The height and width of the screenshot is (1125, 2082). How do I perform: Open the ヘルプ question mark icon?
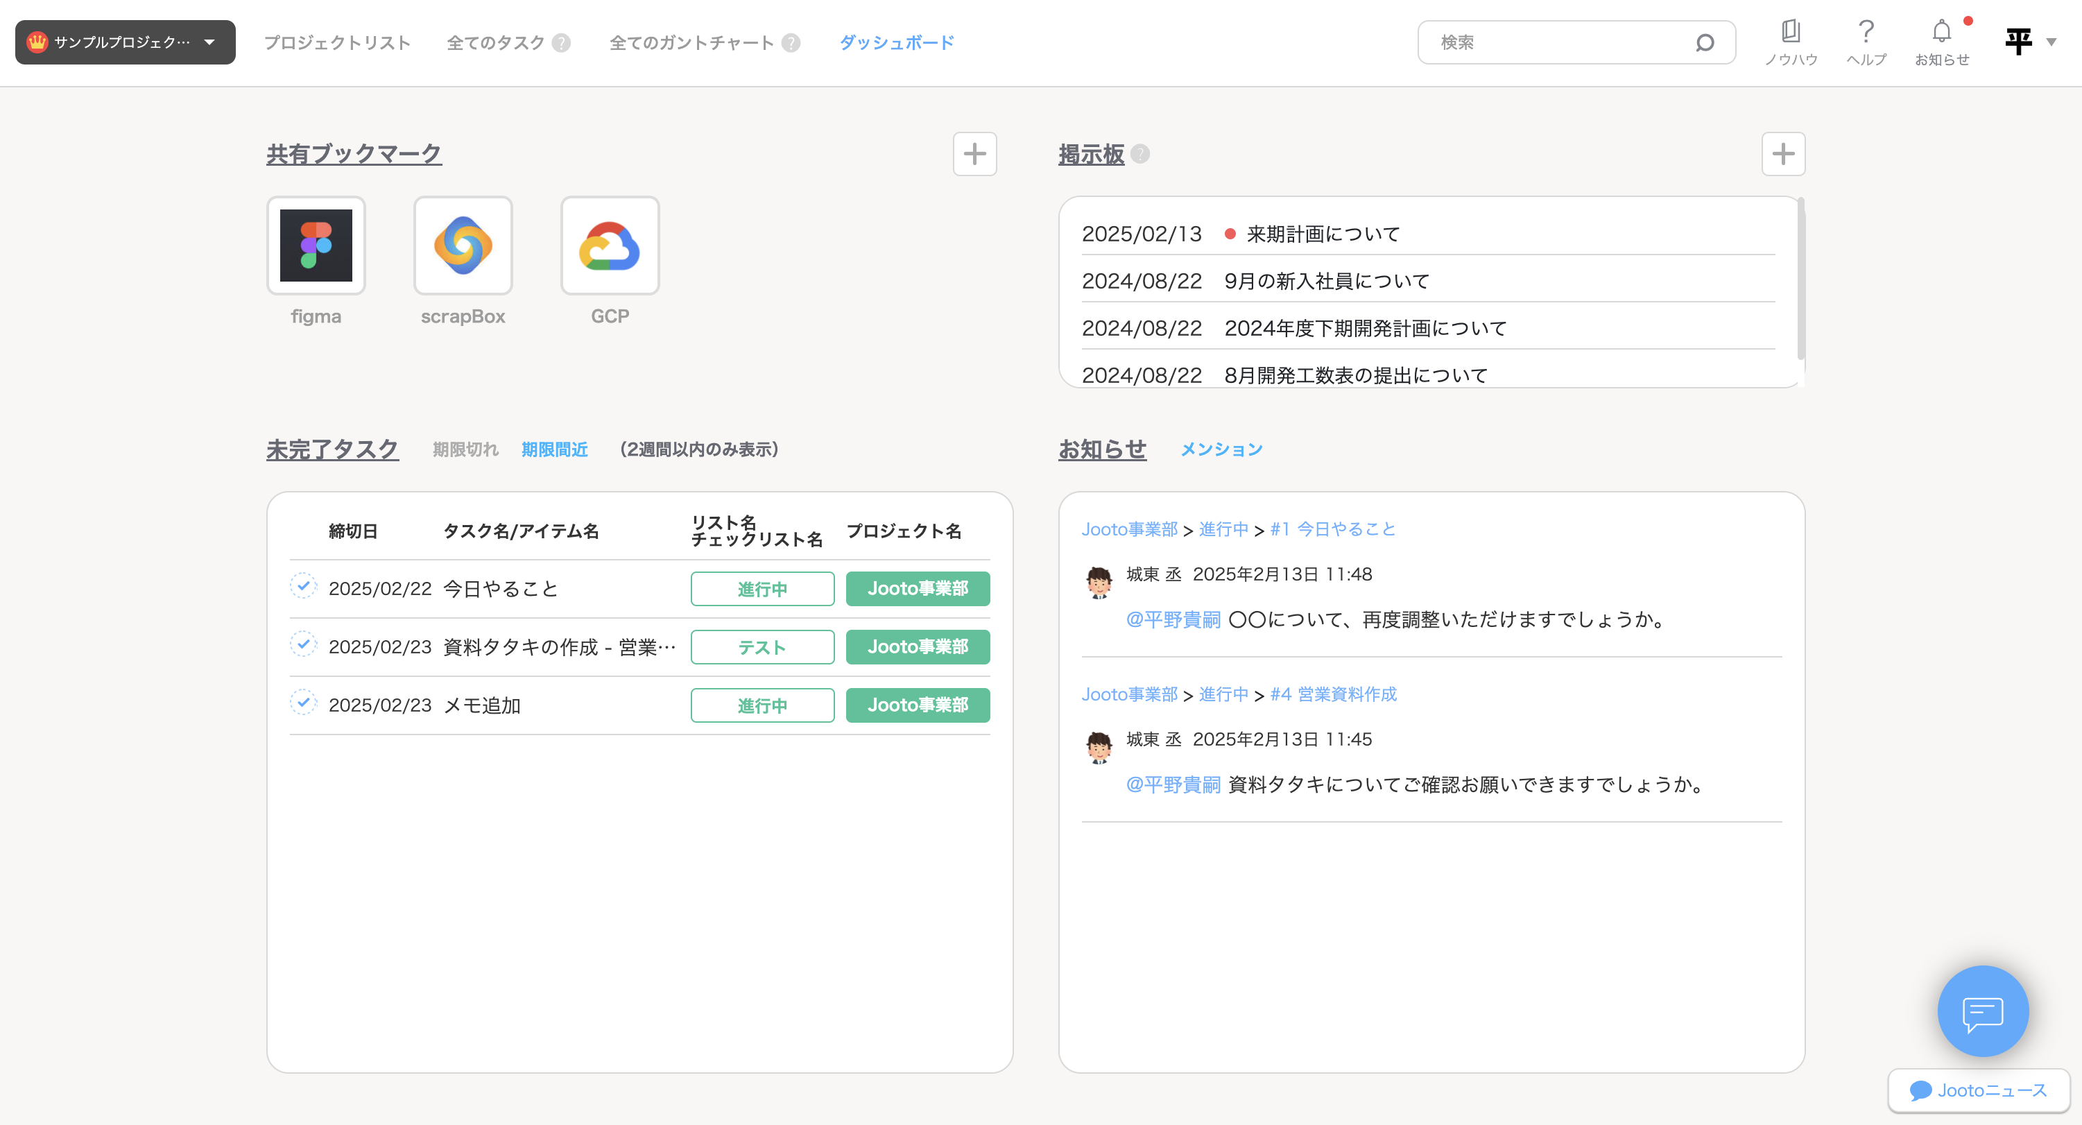pos(1866,33)
